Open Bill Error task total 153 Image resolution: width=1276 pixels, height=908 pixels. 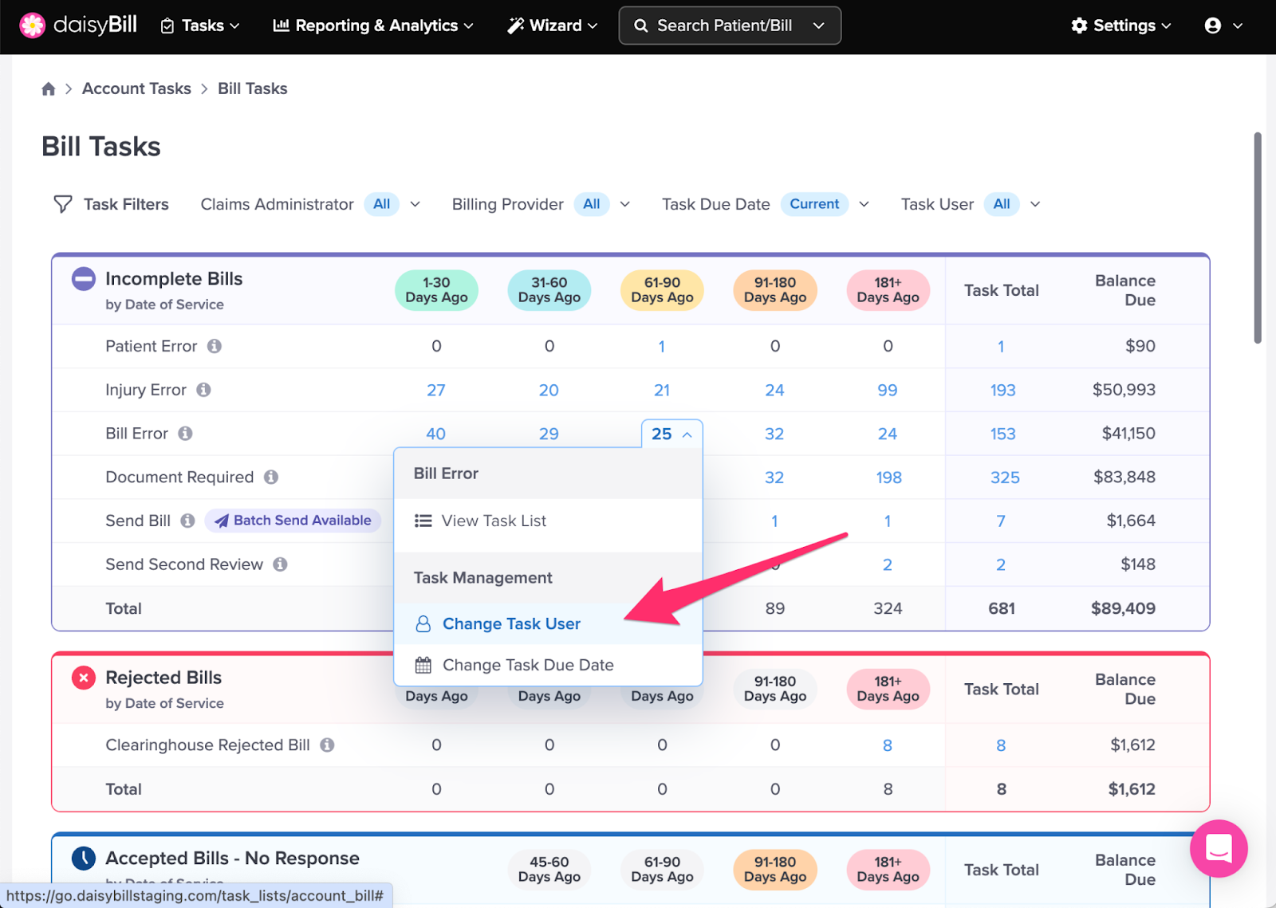click(1003, 434)
